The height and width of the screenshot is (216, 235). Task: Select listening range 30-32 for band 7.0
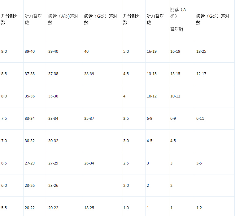point(30,141)
